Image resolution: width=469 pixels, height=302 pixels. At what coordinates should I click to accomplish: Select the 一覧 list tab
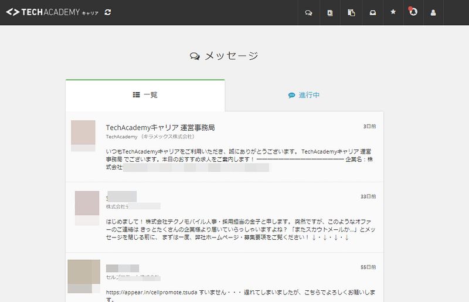pyautogui.click(x=145, y=95)
